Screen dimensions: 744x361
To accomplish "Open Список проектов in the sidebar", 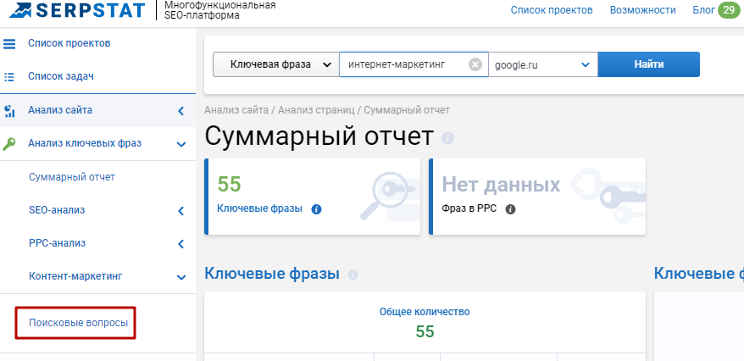I will (69, 43).
